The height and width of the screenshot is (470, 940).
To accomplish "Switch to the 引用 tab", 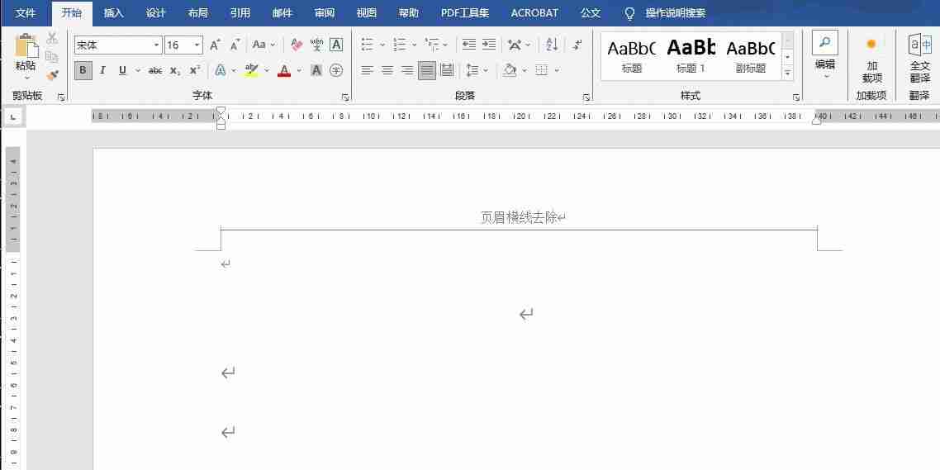I will pos(240,13).
